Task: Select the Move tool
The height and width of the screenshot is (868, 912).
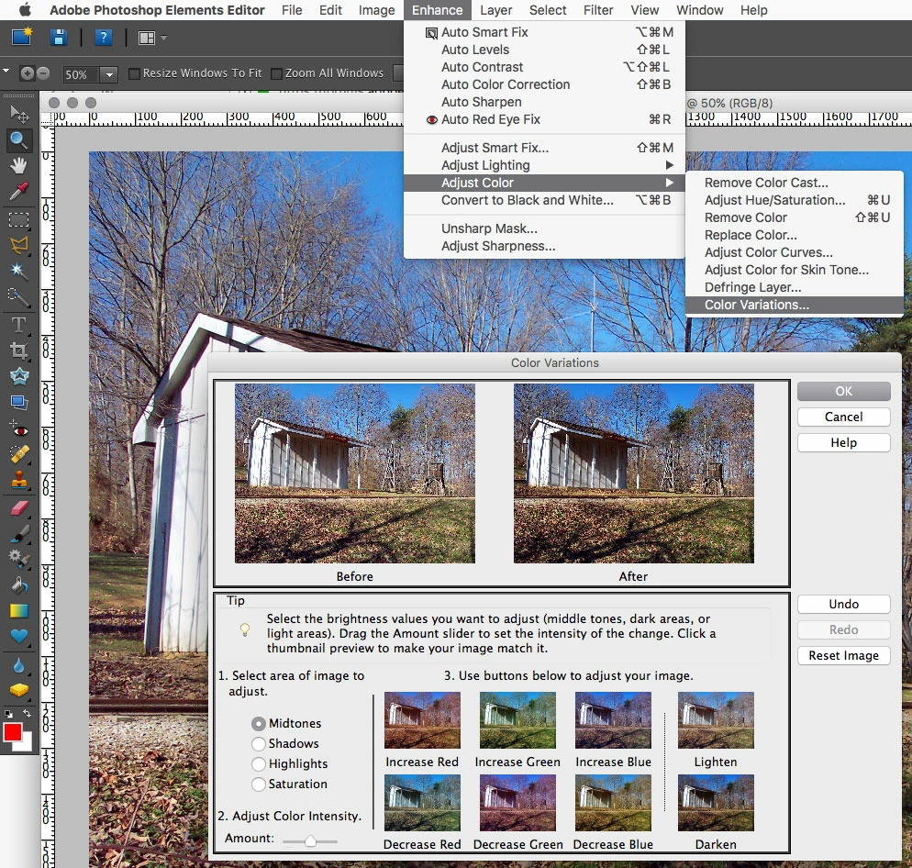Action: (x=18, y=114)
